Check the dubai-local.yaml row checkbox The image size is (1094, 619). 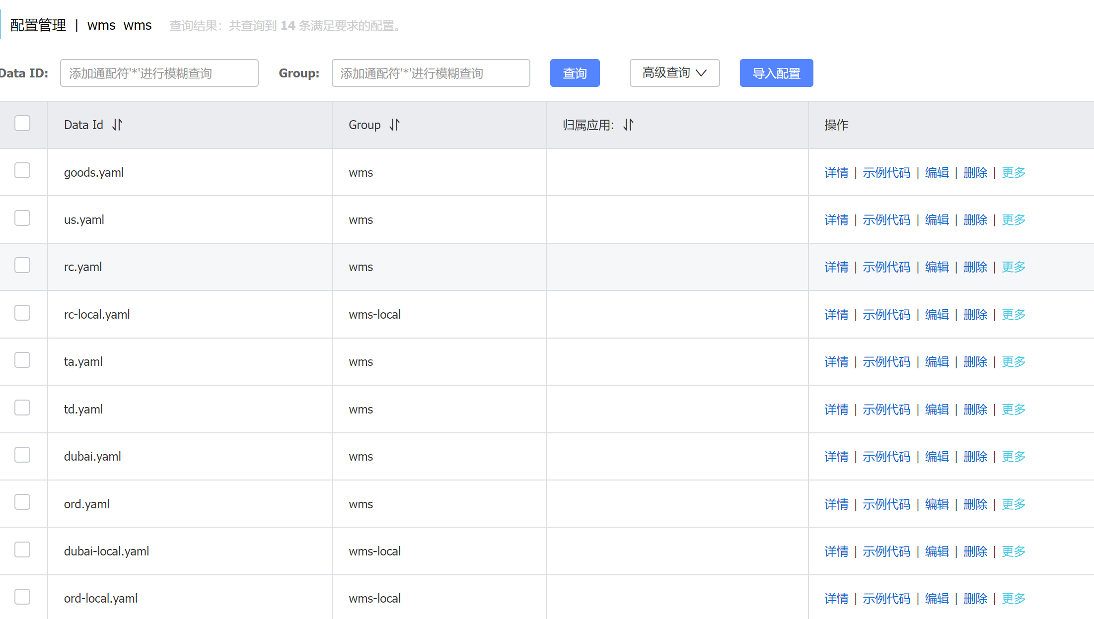coord(22,550)
